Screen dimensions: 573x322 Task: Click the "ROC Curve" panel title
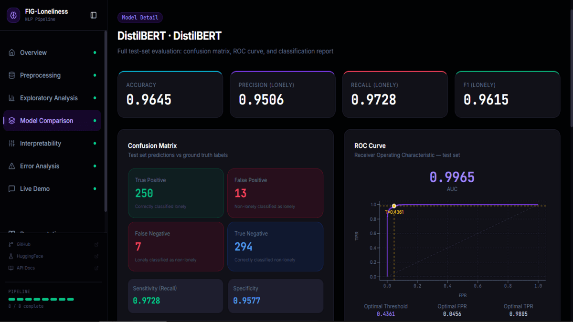coord(370,146)
